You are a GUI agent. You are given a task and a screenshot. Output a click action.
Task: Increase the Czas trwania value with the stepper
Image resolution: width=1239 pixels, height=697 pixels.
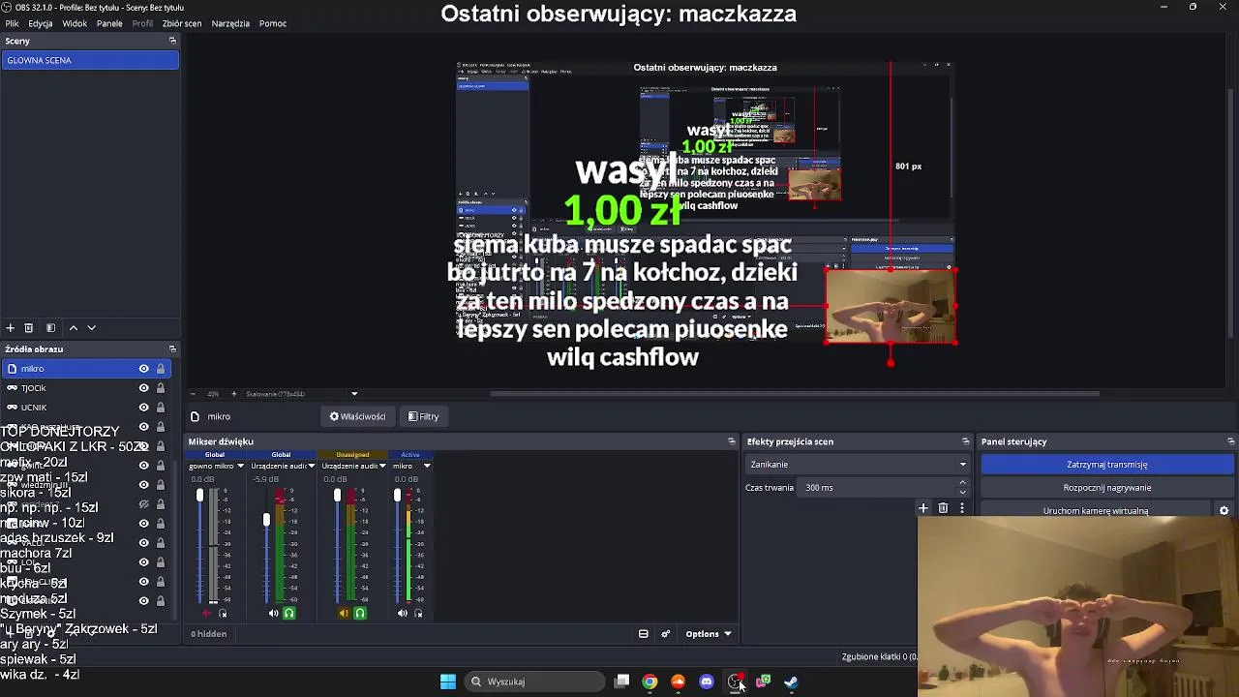click(962, 484)
